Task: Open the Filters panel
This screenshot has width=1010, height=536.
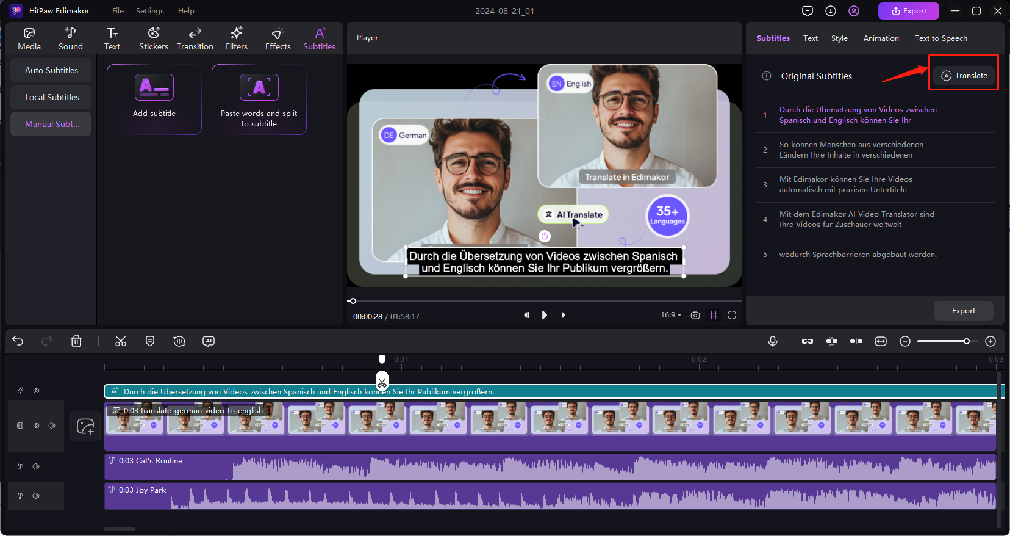Action: pyautogui.click(x=237, y=38)
